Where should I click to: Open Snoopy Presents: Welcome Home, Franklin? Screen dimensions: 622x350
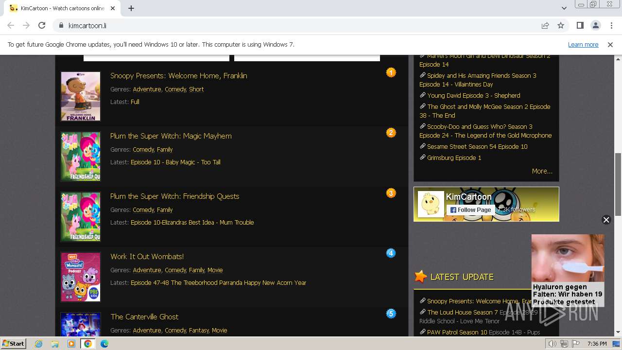point(178,75)
